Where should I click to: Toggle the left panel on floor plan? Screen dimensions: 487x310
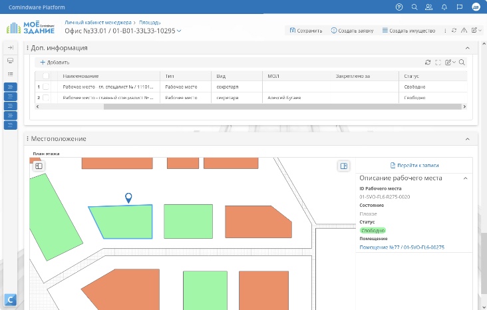point(39,166)
